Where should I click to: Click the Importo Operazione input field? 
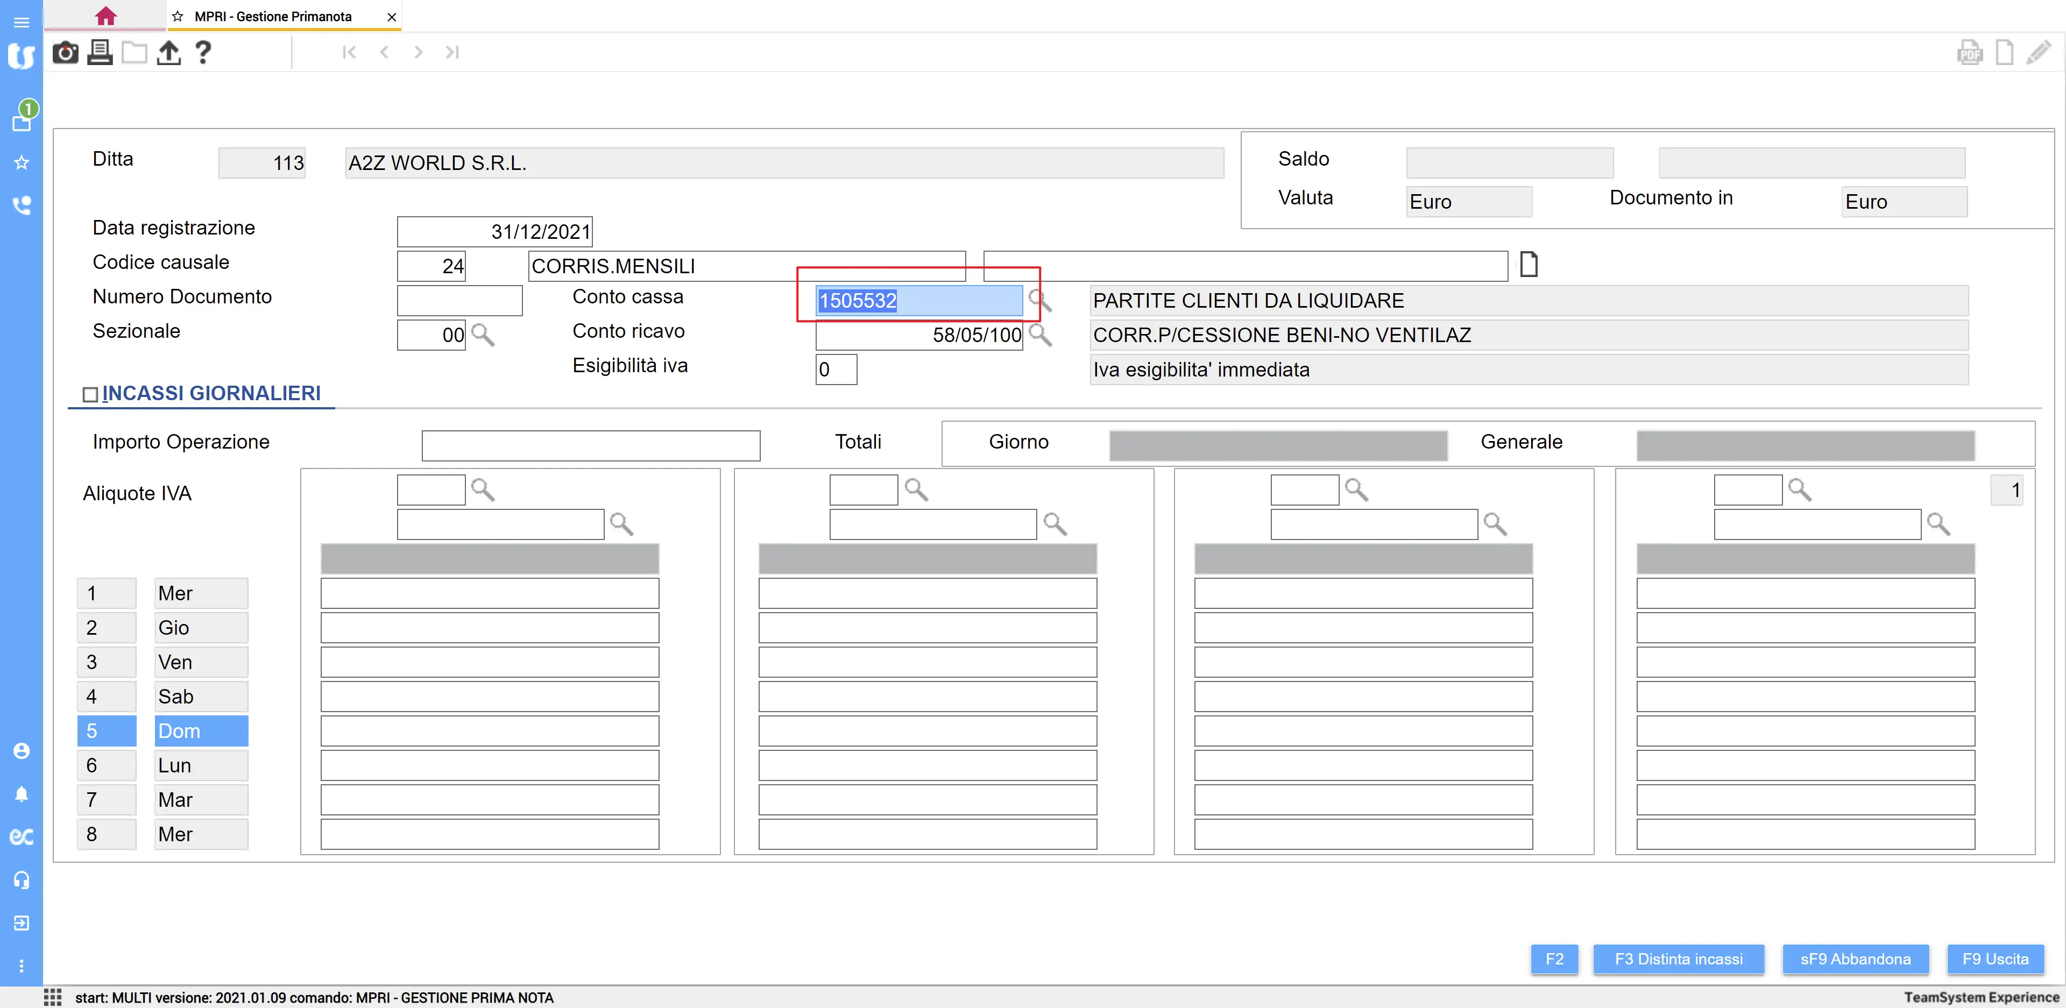(590, 446)
